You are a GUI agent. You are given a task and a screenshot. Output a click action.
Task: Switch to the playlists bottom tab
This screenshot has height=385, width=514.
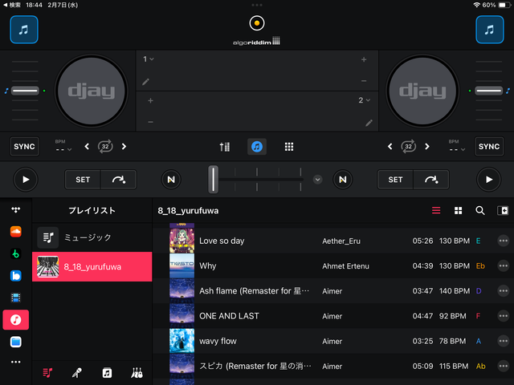point(47,373)
